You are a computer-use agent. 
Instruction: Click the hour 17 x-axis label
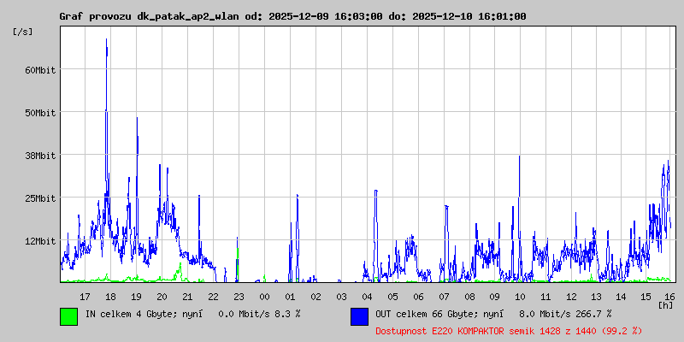85,297
